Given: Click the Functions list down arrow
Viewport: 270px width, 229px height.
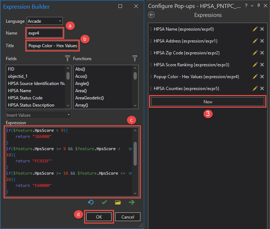Looking at the screenshot, I should [x=135, y=105].
